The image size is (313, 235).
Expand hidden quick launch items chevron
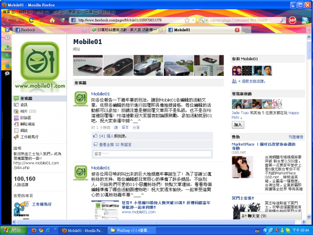coord(55,229)
